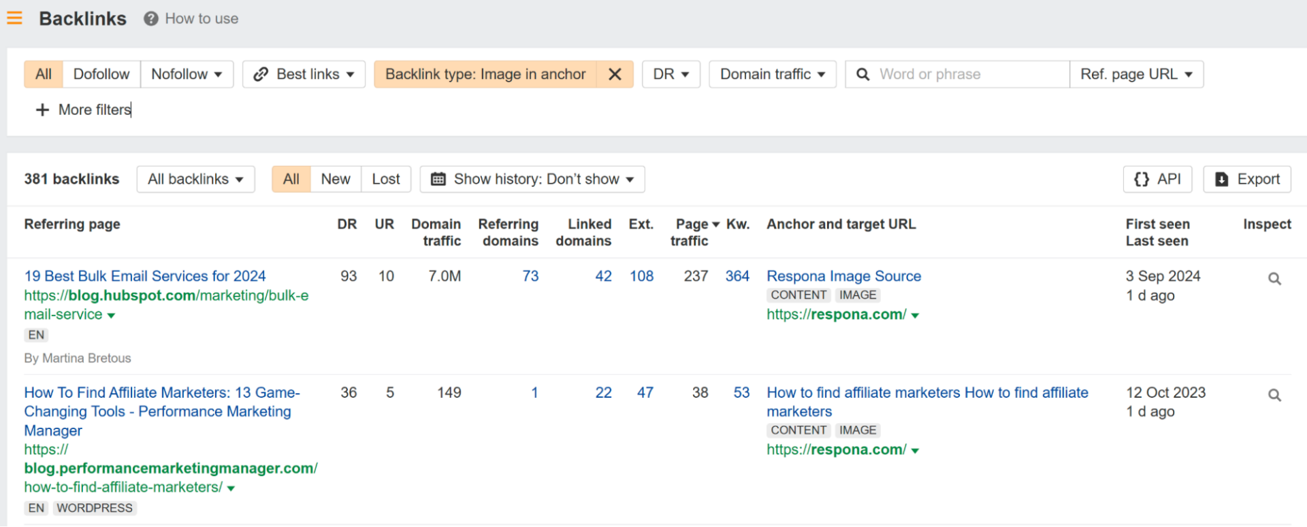Inspect the HubSpot backlink row
The height and width of the screenshot is (527, 1307).
pos(1274,279)
